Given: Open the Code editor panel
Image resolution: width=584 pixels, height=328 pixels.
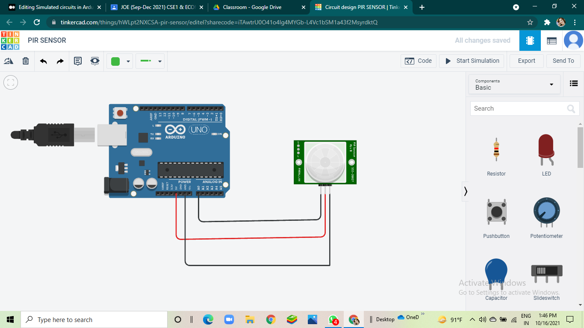Looking at the screenshot, I should click(418, 61).
